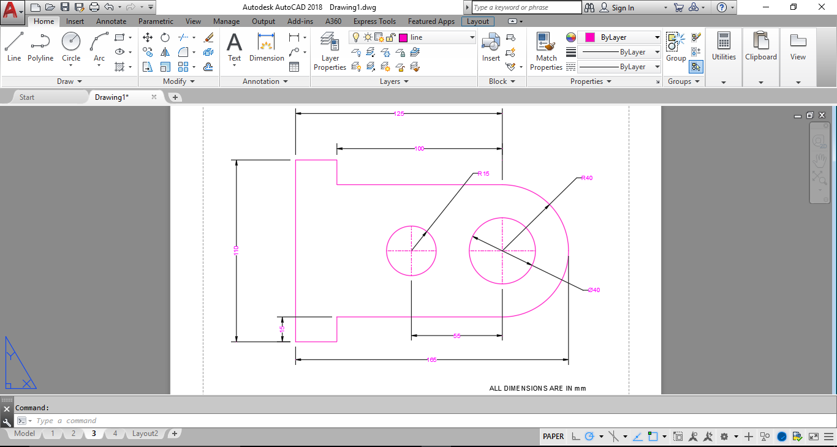This screenshot has height=447, width=837.
Task: Click the Move tool in Modify panel
Action: [148, 37]
